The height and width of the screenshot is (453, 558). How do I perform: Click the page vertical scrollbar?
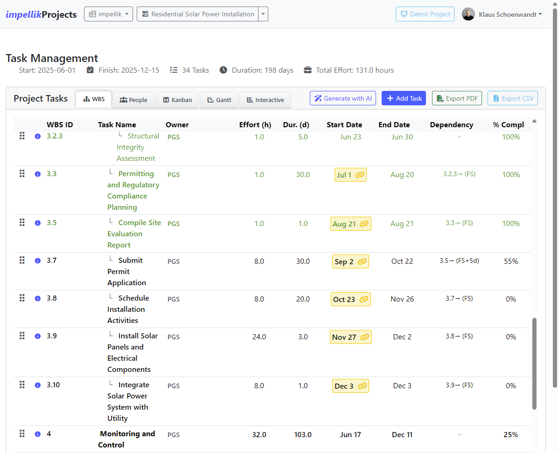pos(555,198)
